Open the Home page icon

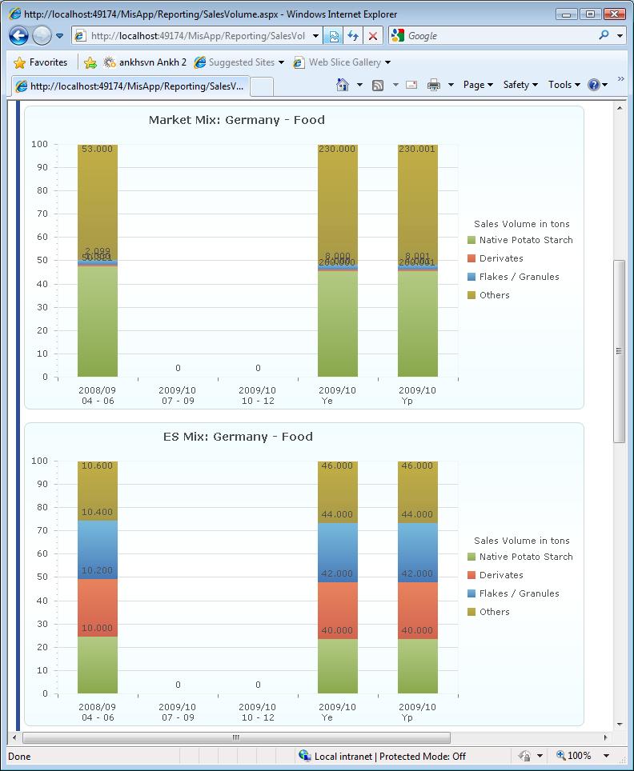tap(343, 85)
